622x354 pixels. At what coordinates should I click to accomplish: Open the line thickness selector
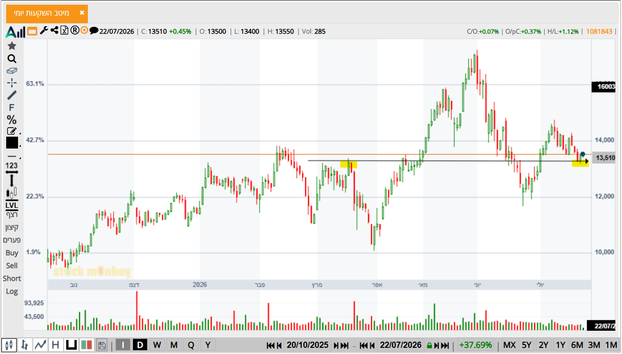click(x=12, y=157)
